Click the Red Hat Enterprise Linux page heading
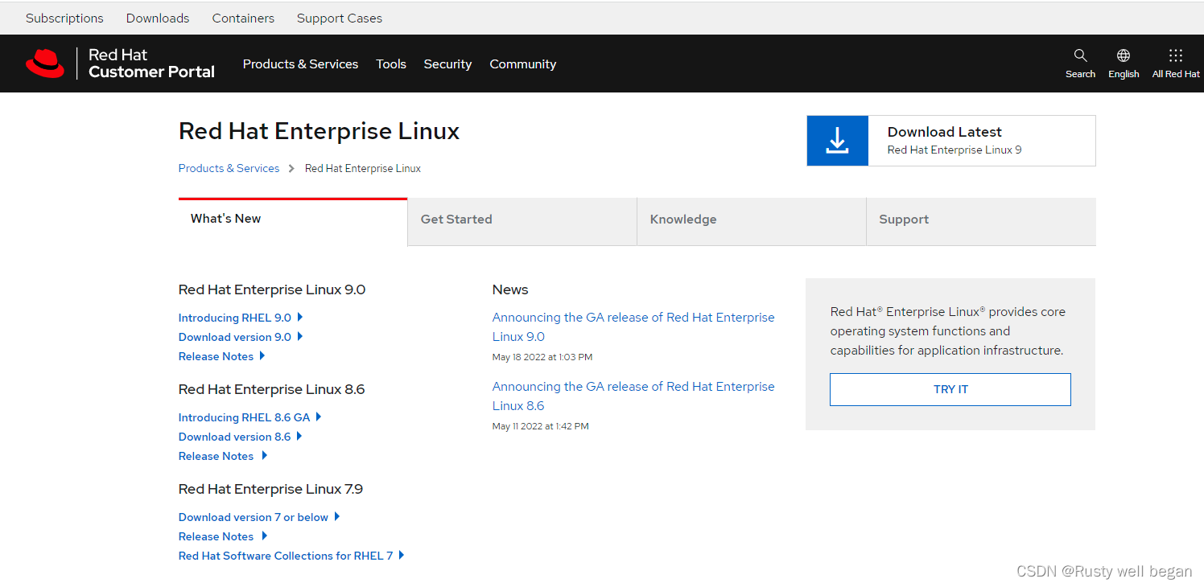The height and width of the screenshot is (587, 1204). [319, 131]
